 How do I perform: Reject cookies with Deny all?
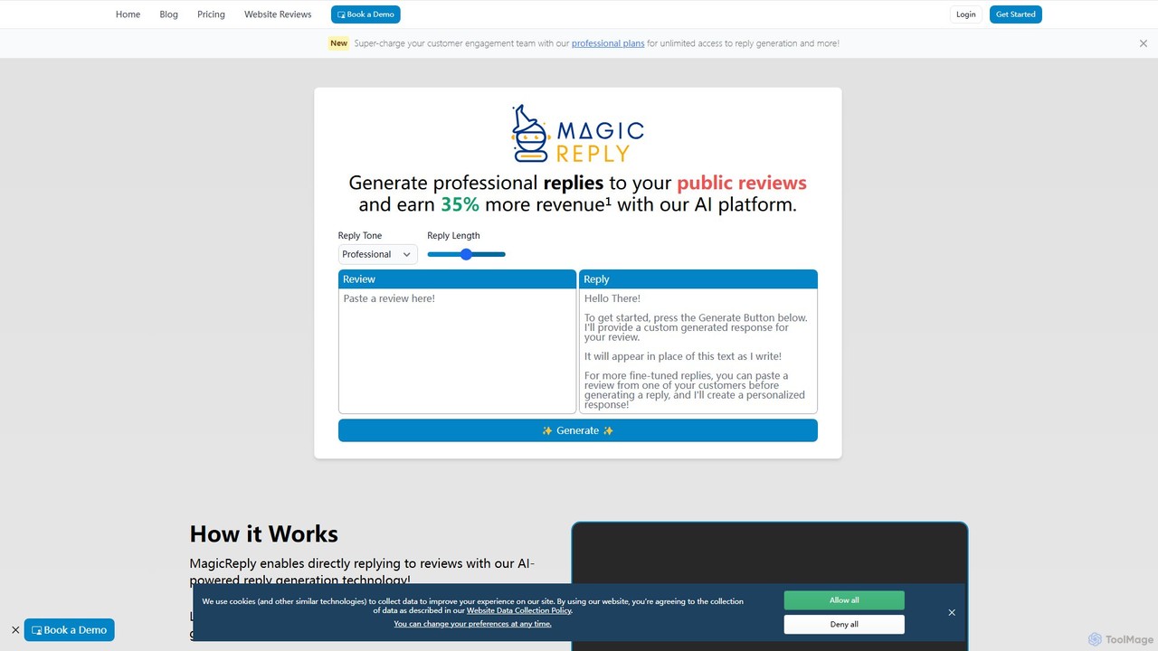click(x=844, y=625)
